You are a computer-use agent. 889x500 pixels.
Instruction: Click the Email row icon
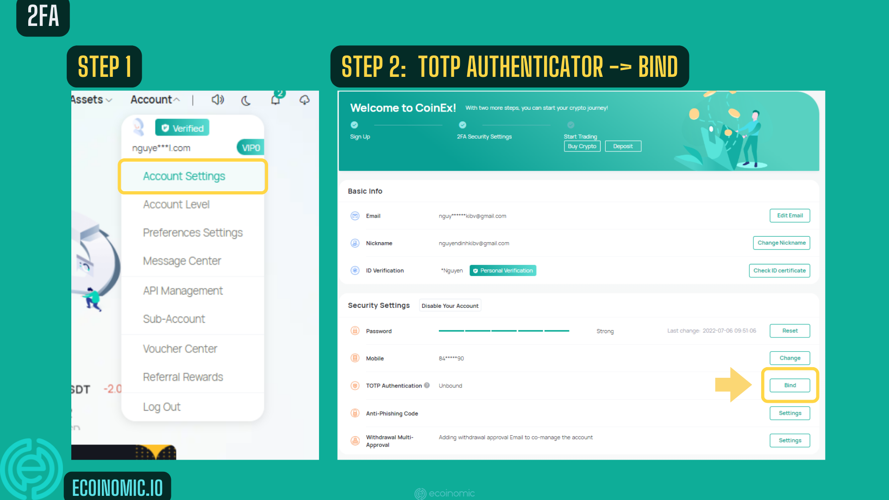pyautogui.click(x=355, y=216)
